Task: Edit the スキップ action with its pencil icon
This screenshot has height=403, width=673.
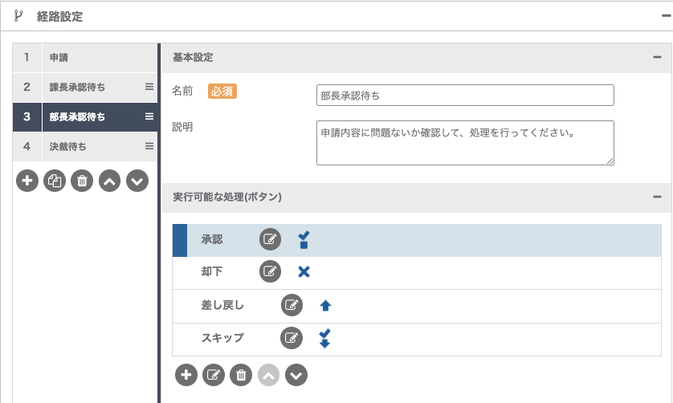Action: pyautogui.click(x=292, y=338)
